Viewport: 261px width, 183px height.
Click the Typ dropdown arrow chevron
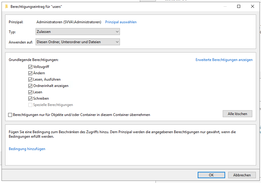coord(117,32)
